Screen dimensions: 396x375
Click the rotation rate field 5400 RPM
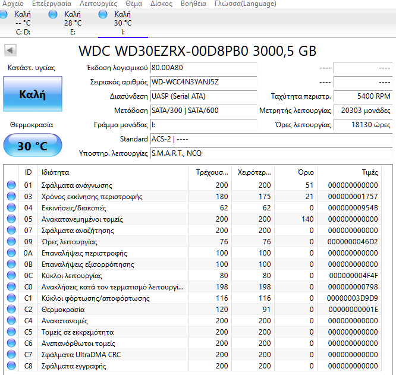[363, 96]
